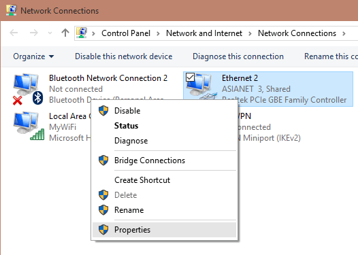Click the Ethernet 2 name label
The width and height of the screenshot is (358, 255).
pyautogui.click(x=240, y=78)
